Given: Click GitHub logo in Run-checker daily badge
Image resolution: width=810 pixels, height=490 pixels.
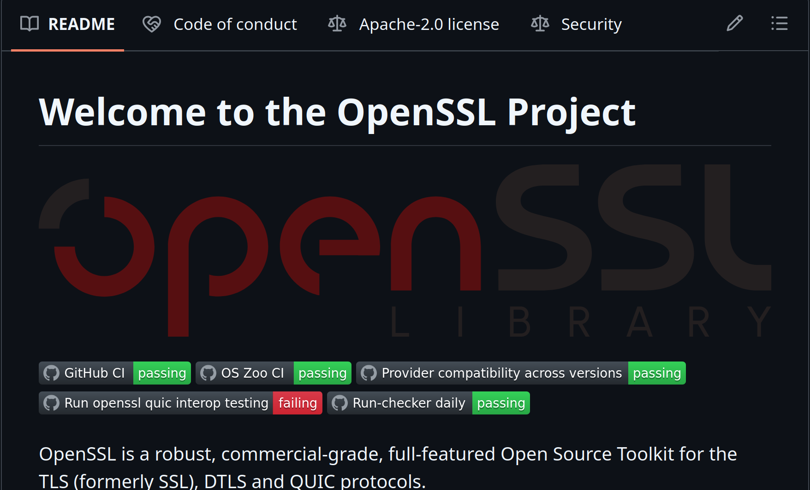Looking at the screenshot, I should 339,403.
